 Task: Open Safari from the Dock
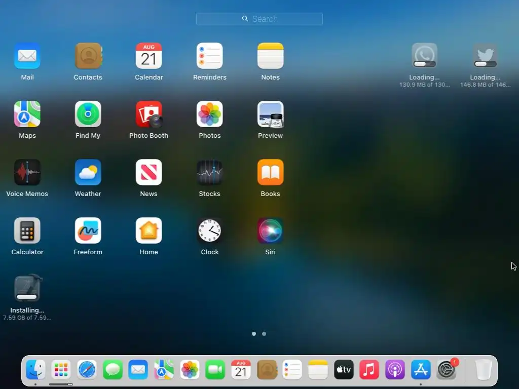coord(87,369)
